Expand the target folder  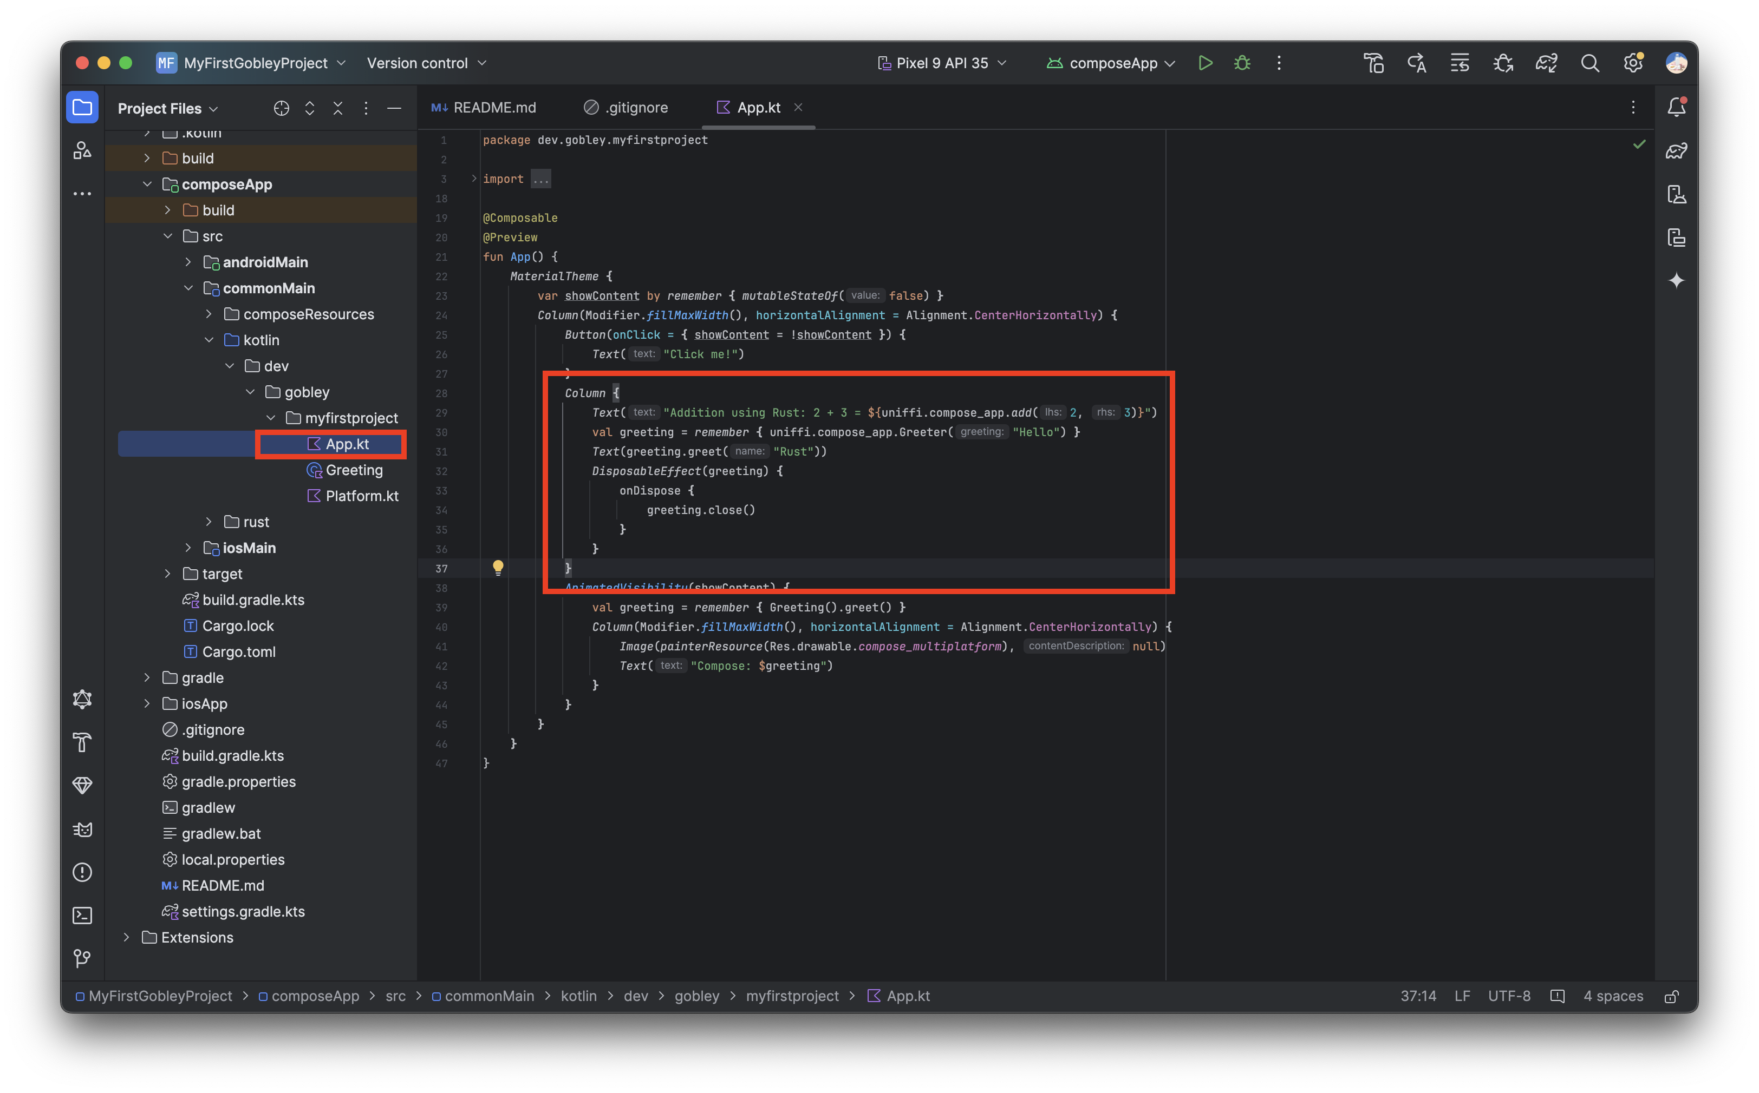168,574
